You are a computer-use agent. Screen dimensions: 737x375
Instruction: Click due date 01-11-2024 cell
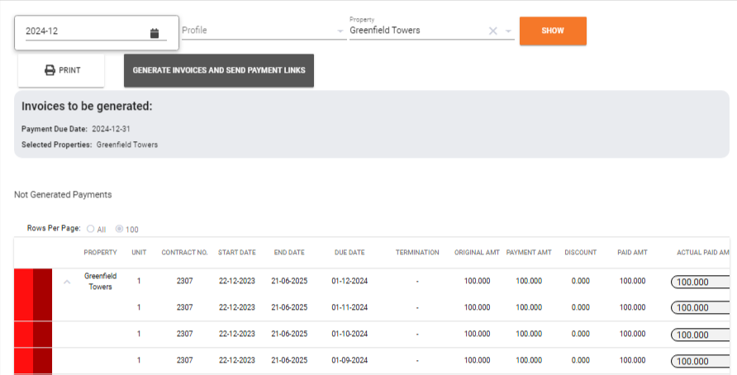pos(349,307)
